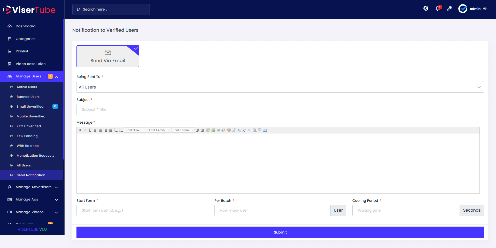
Task: Open the globe icon in header
Action: pos(426,9)
